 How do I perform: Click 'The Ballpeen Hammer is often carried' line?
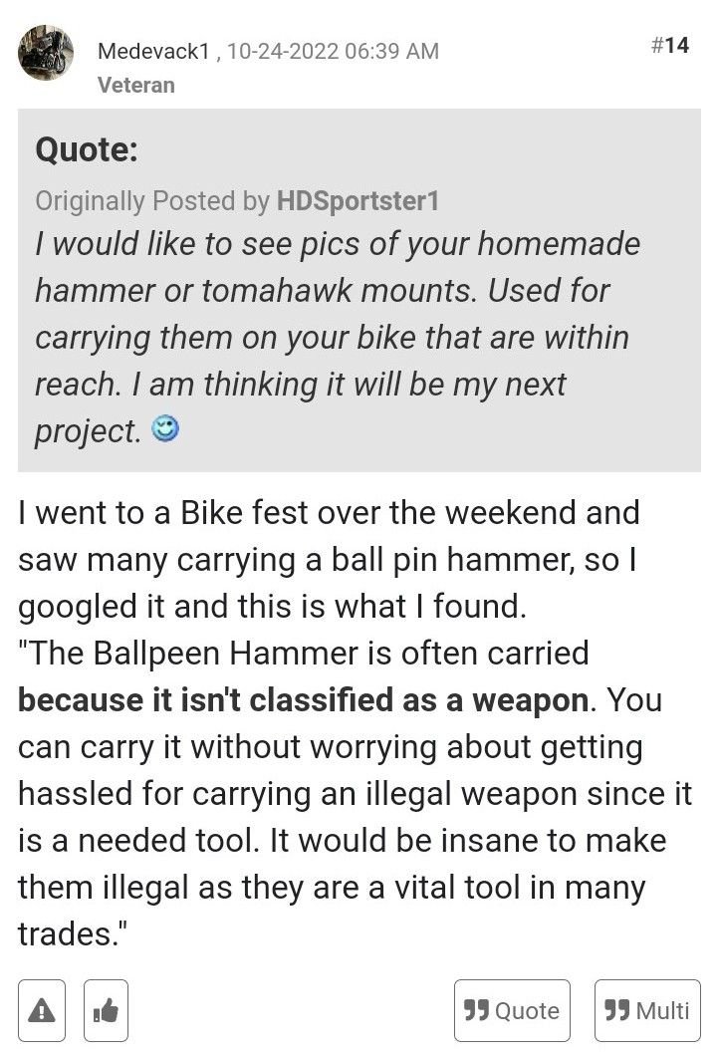click(x=304, y=654)
